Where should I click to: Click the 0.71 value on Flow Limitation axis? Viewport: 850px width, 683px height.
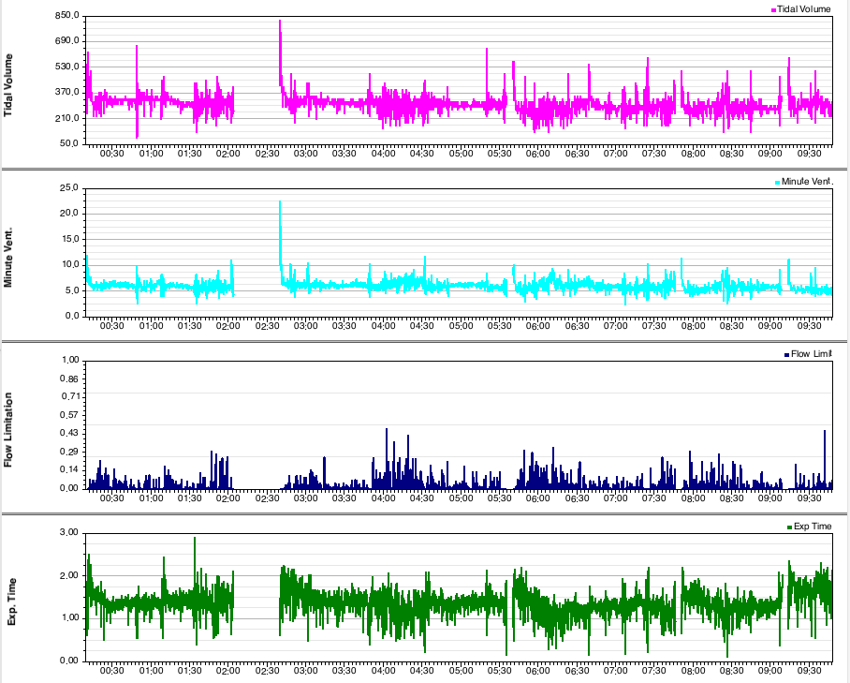click(69, 396)
